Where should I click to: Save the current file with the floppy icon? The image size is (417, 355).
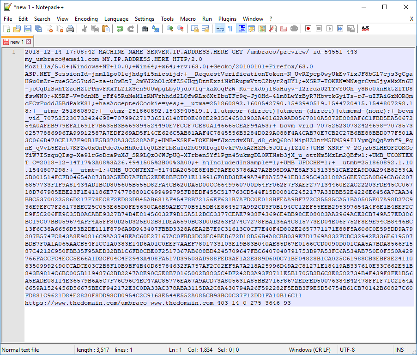pos(28,29)
